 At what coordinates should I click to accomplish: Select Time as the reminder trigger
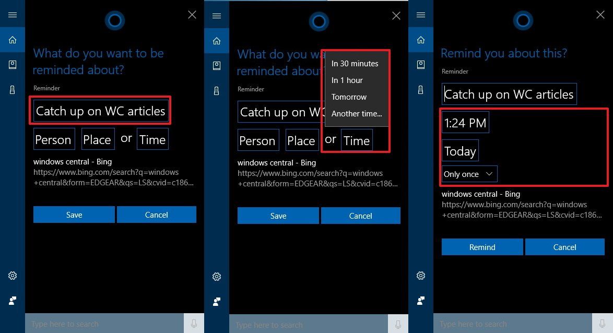[152, 139]
